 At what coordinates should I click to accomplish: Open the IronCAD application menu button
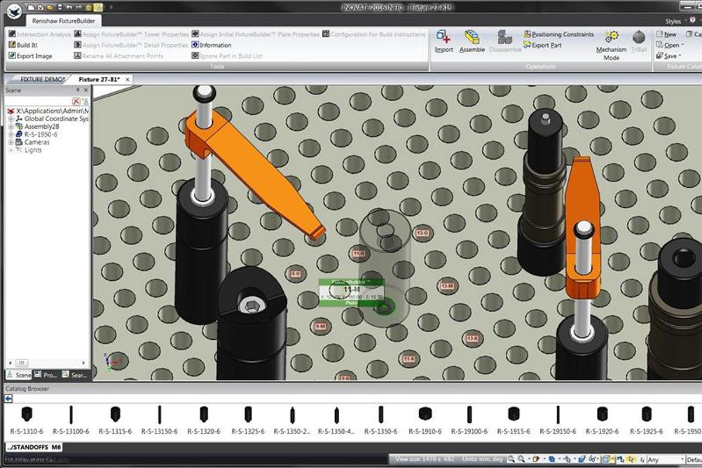pos(14,11)
